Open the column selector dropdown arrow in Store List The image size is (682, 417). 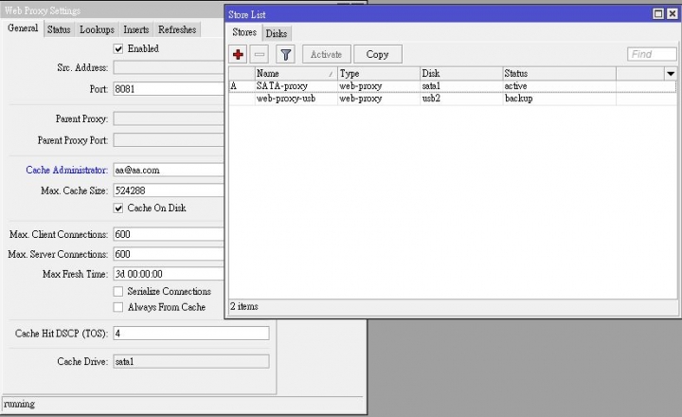pos(671,74)
